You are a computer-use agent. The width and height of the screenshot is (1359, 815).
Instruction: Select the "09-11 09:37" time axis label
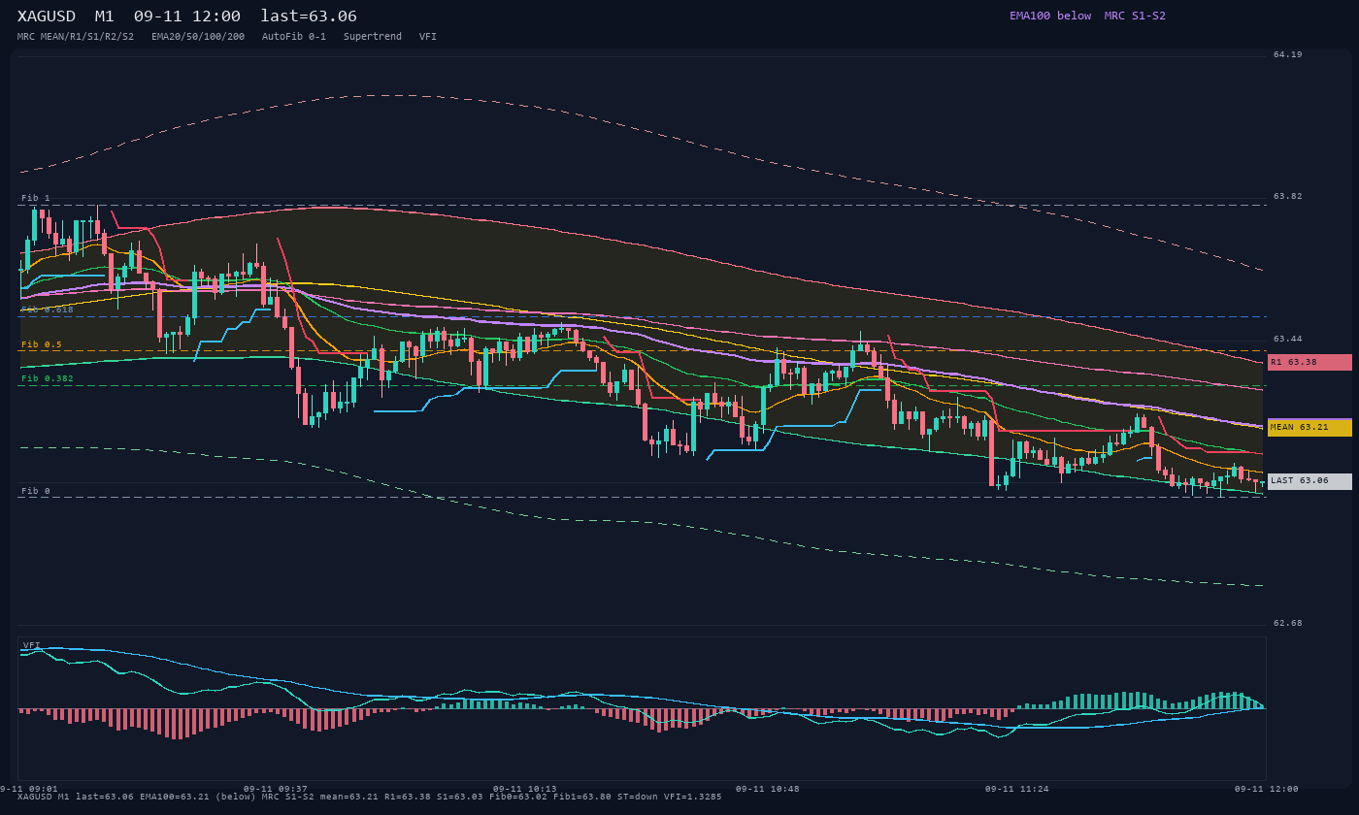pos(276,789)
